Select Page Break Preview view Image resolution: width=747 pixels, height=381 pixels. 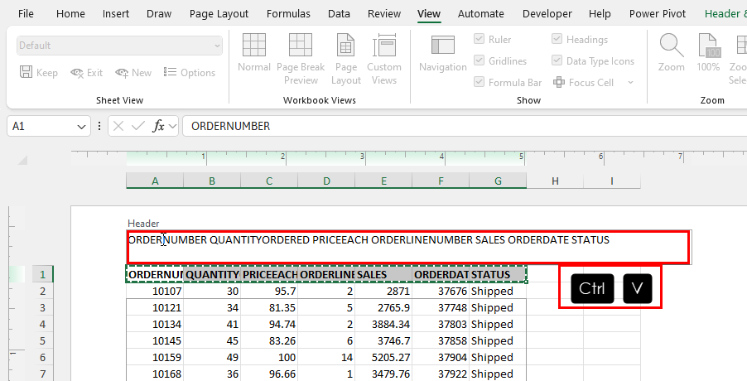[301, 59]
